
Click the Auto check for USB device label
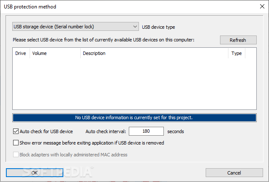click(46, 131)
